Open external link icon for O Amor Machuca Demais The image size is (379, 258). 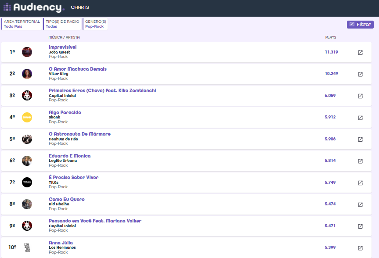click(360, 75)
